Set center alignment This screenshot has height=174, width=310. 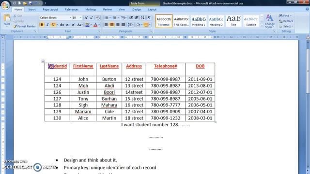[x=112, y=25]
